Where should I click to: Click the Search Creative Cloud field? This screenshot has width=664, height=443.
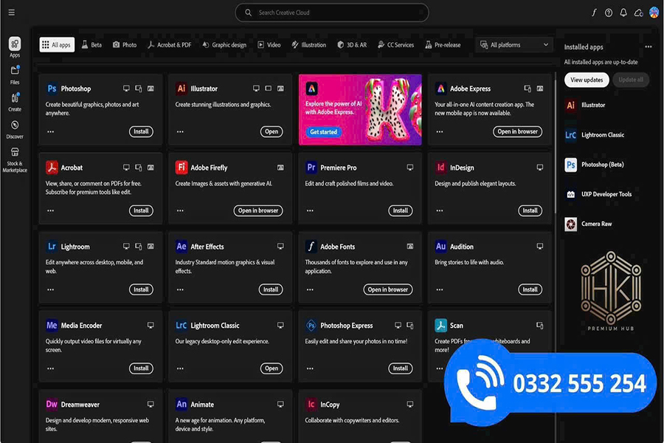332,13
